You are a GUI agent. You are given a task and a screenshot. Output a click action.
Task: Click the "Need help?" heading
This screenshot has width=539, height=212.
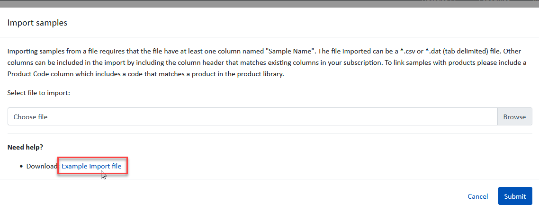coord(25,147)
